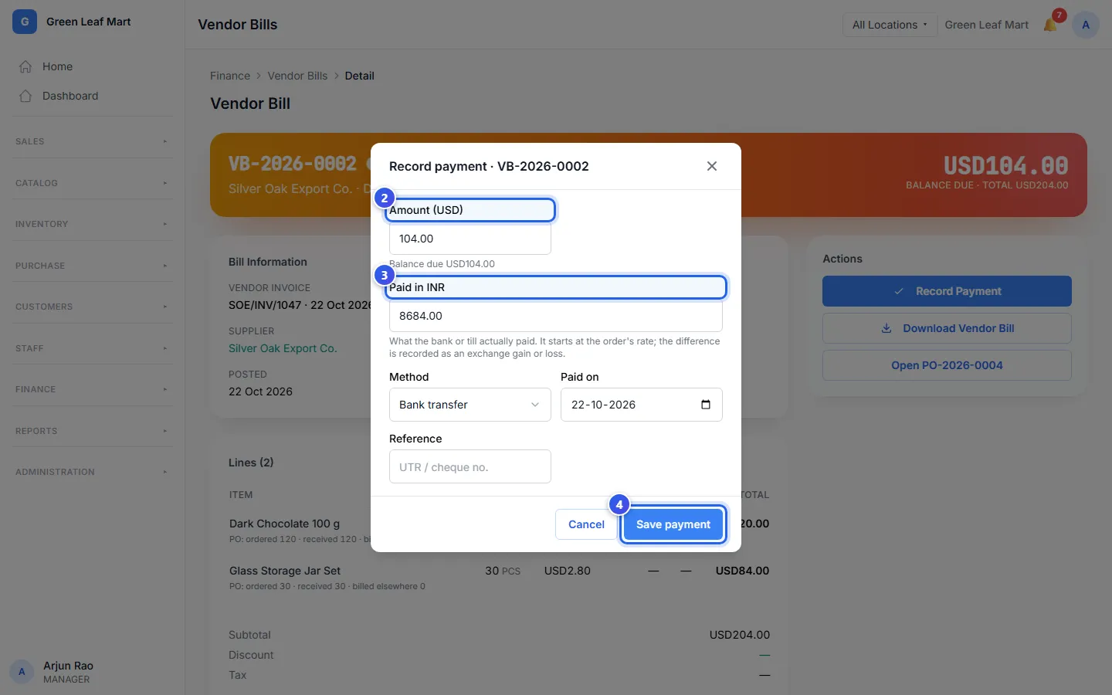
Task: Open the user avatar menu
Action: tap(1086, 25)
